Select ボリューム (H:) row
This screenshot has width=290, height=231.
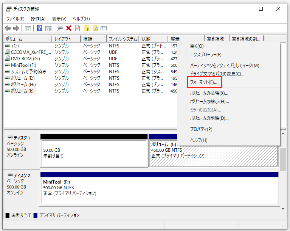[x=91, y=85]
